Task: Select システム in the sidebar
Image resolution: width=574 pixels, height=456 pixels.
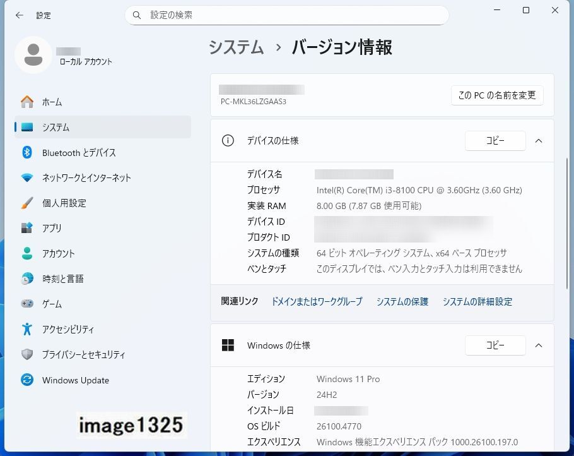Action: click(x=102, y=127)
